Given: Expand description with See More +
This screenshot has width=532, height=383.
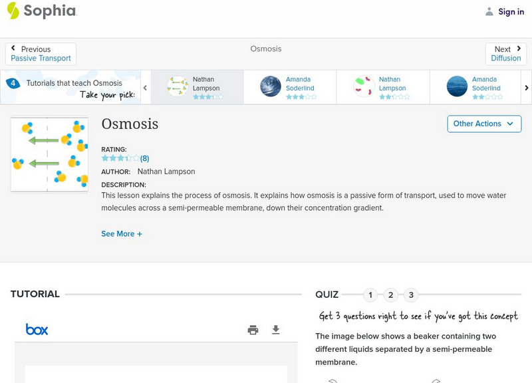Looking at the screenshot, I should [x=122, y=234].
